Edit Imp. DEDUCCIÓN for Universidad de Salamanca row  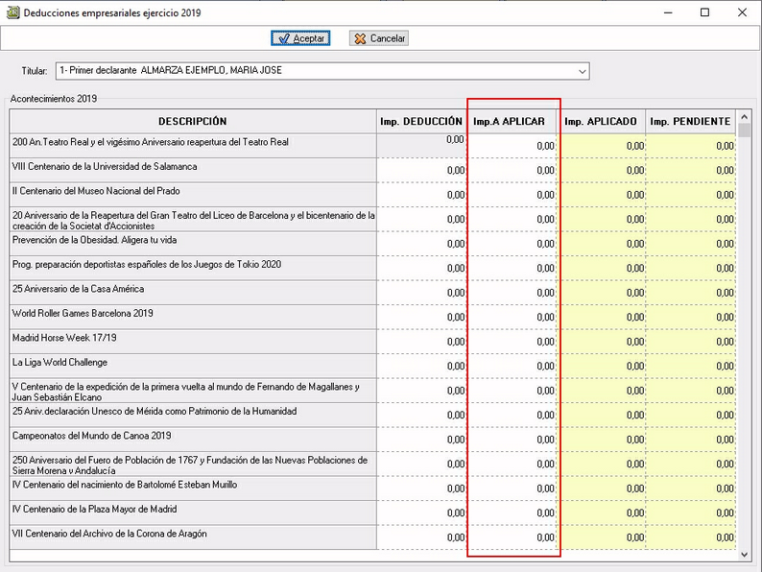[421, 170]
